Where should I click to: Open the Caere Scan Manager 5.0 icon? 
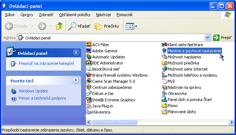point(89,81)
